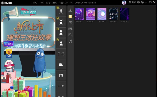The image size is (157, 97).
Task: Select the half-body framing preset
Action: (61, 22)
